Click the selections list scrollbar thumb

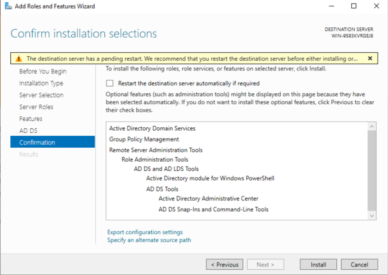click(372, 171)
